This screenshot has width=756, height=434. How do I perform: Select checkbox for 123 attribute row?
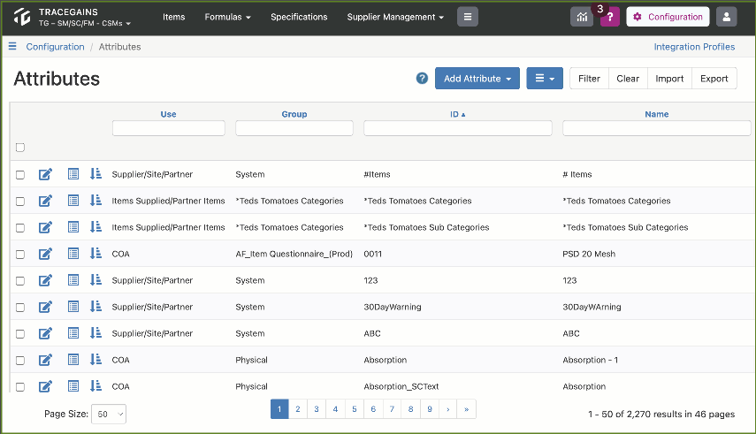pyautogui.click(x=20, y=281)
